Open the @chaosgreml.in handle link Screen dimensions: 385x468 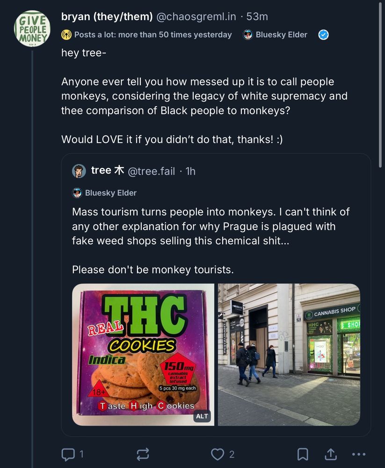click(196, 16)
